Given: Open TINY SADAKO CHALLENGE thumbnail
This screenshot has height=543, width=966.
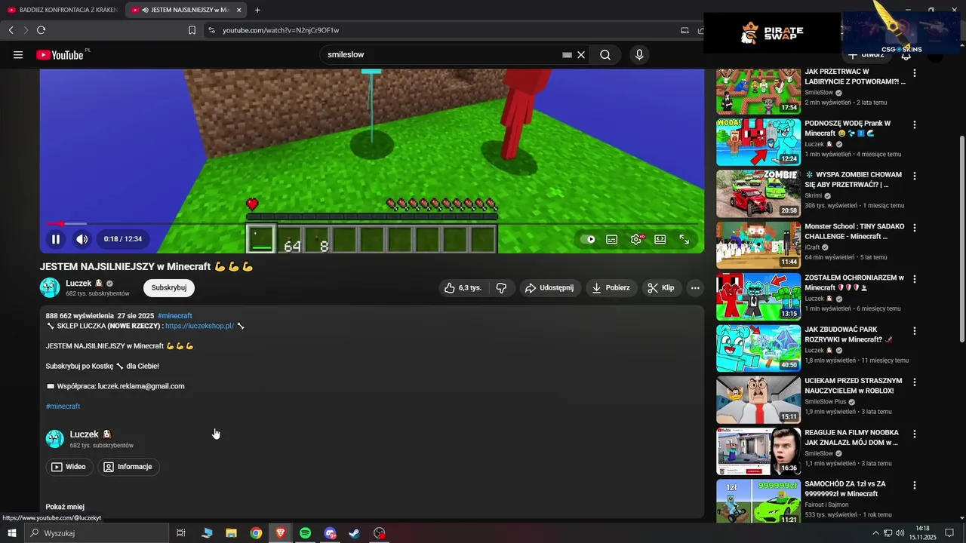Looking at the screenshot, I should pos(758,245).
